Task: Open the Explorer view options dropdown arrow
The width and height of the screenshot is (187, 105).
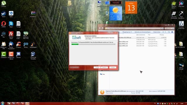Action: pyautogui.click(x=165, y=32)
